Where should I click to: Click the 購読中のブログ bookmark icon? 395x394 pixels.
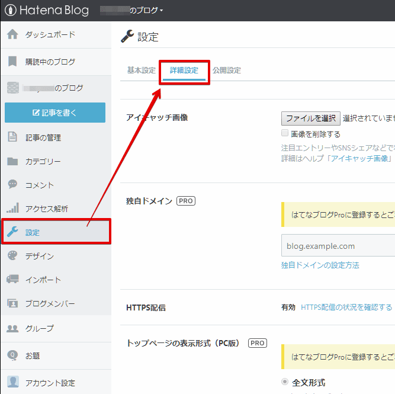(12, 62)
